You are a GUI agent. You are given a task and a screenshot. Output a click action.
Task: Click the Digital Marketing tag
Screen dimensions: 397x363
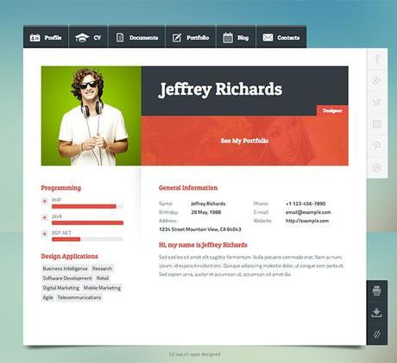pos(61,288)
